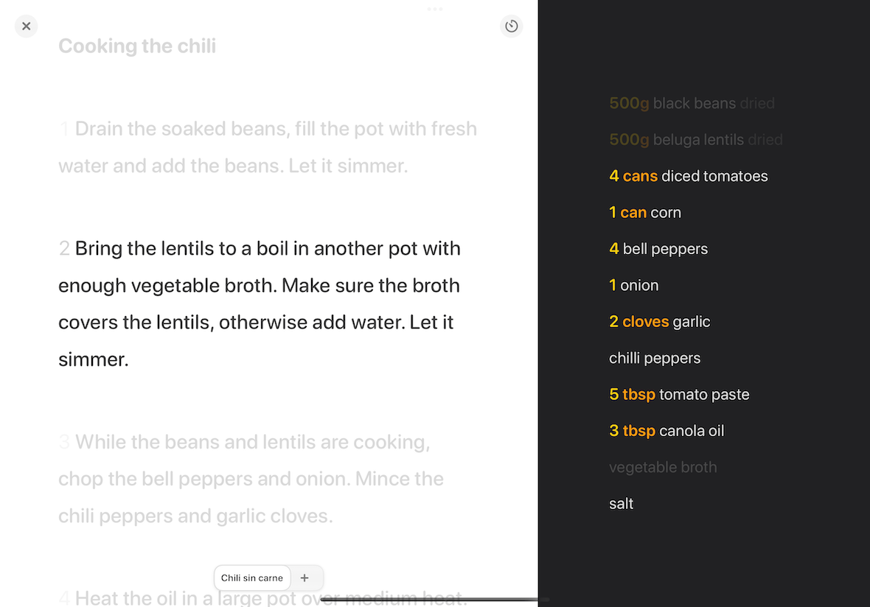
Task: Re-enable the dimmed vegetable broth ingredient
Action: click(x=662, y=467)
